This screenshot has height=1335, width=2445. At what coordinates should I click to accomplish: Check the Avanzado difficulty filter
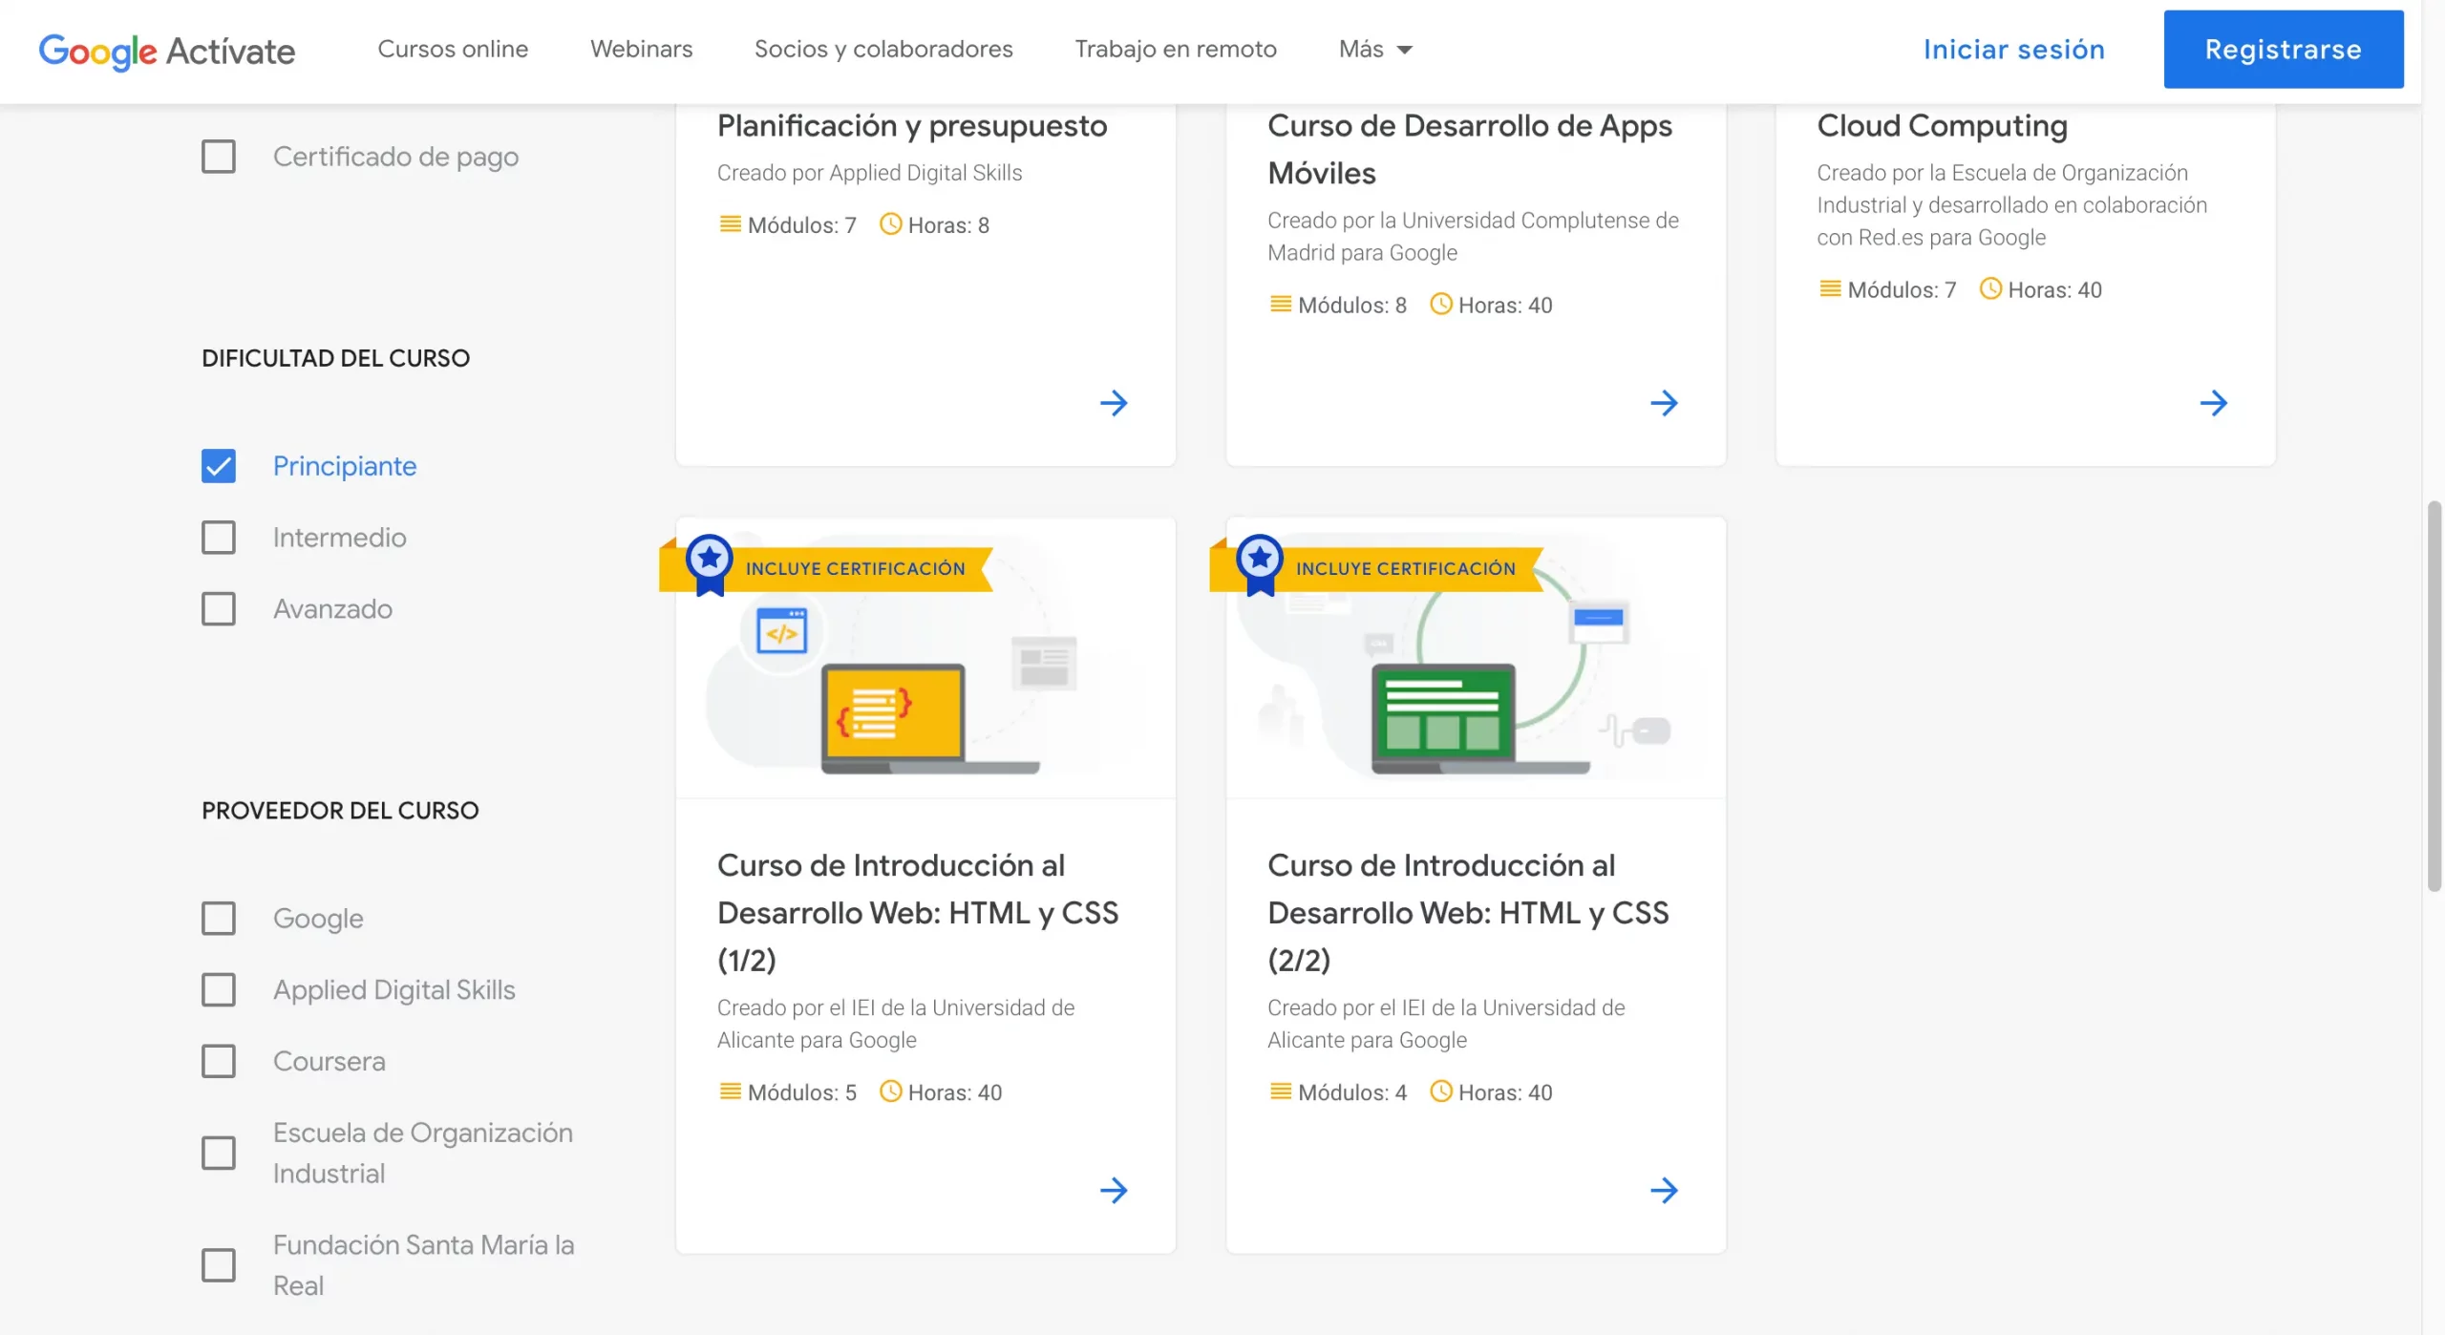219,609
